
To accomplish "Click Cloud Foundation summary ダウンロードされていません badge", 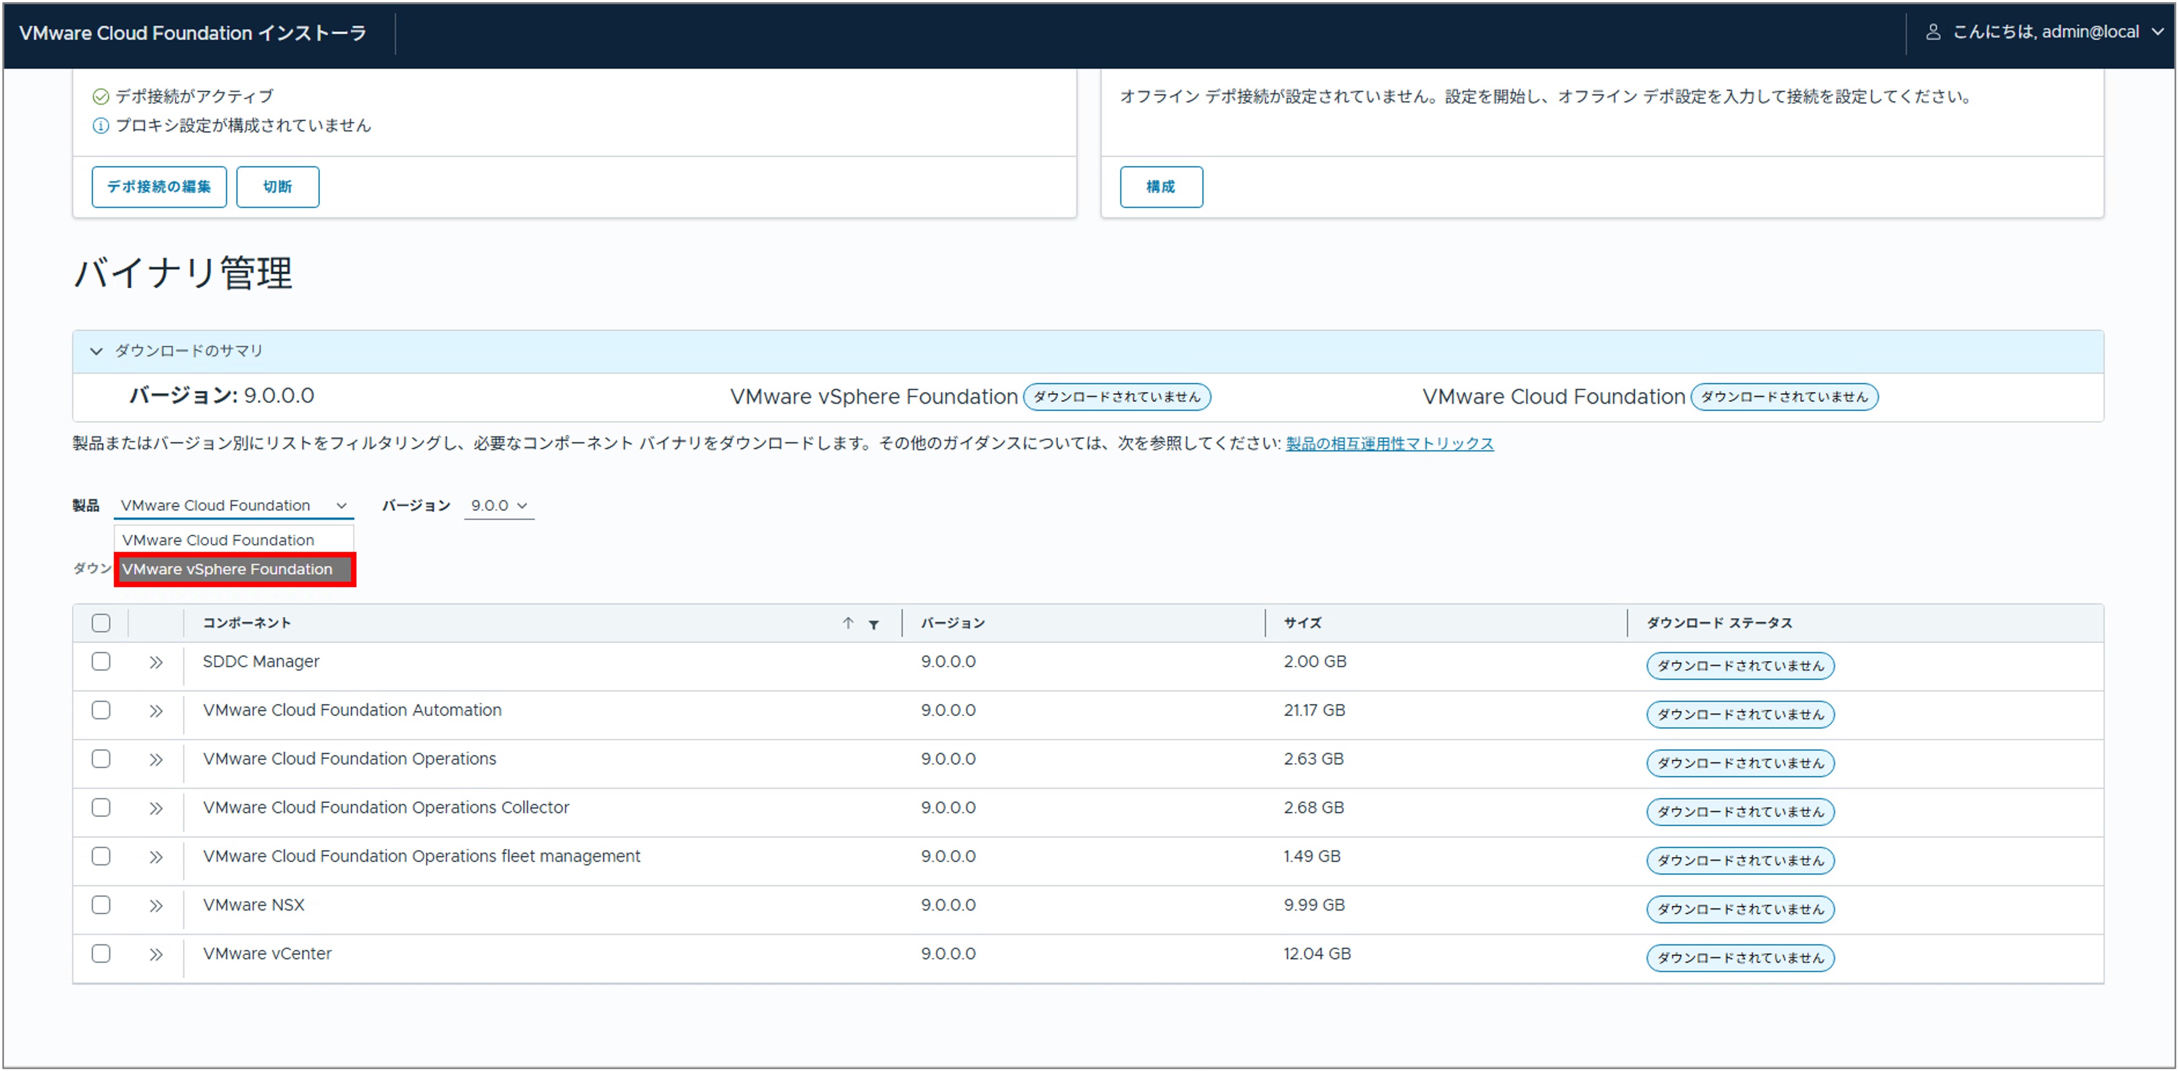I will (x=1784, y=397).
